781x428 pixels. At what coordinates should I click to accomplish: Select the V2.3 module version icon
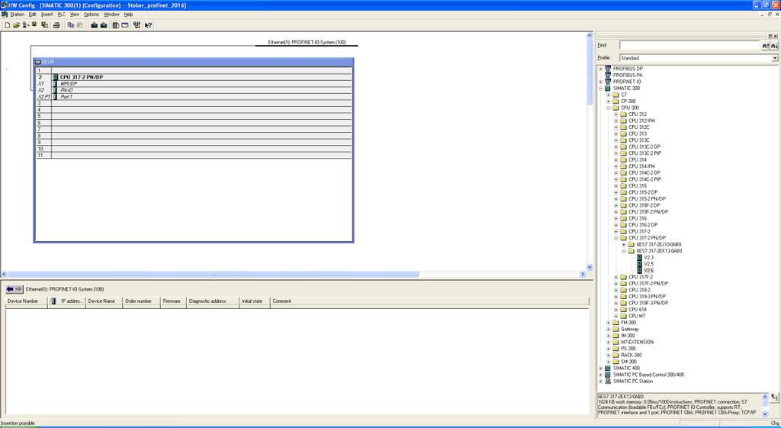640,258
